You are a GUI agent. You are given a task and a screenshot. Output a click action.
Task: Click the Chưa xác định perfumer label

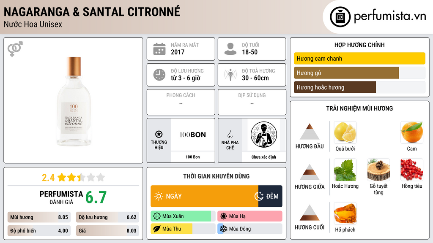point(264,157)
